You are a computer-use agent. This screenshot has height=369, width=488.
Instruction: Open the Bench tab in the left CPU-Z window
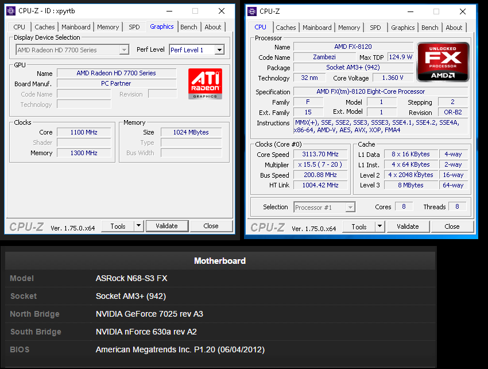189,27
